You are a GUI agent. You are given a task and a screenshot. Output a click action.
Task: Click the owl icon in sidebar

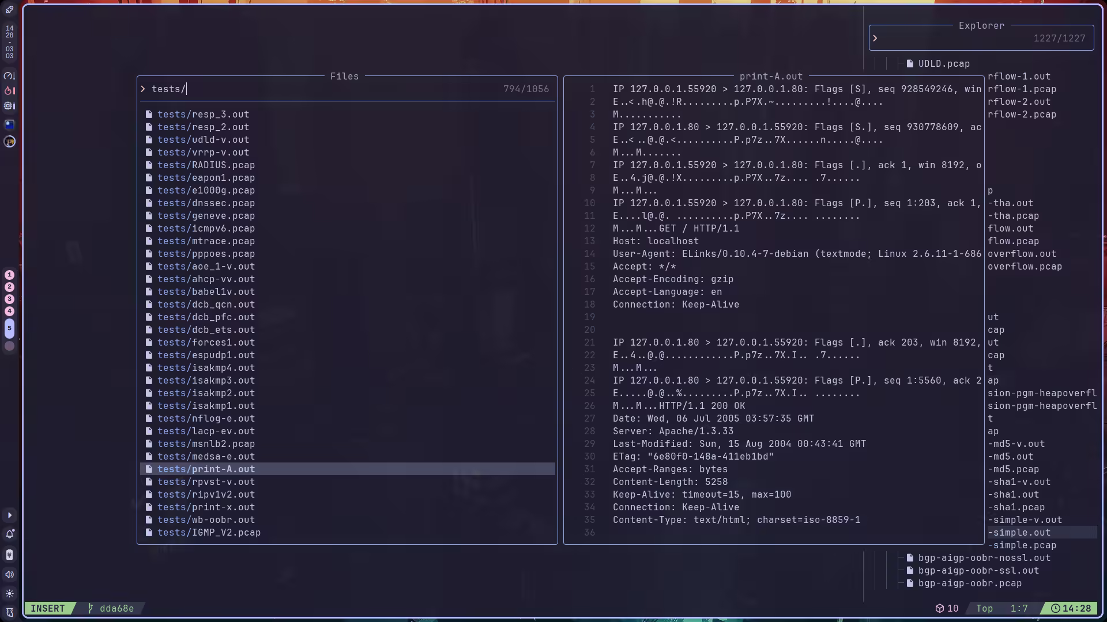(9, 612)
